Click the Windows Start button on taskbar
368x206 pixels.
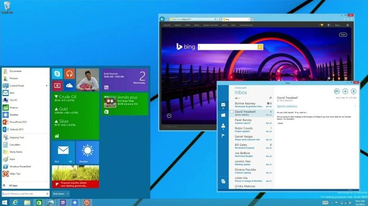[x=4, y=202]
